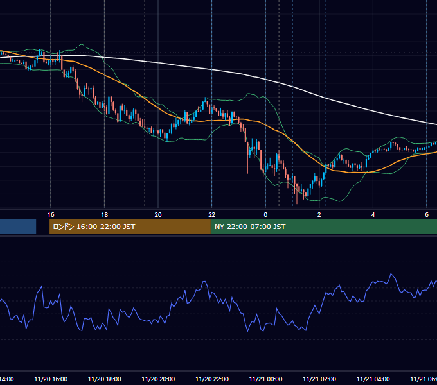This screenshot has height=385, width=437.
Task: Click the price chart axis label 2
Action: 319,215
